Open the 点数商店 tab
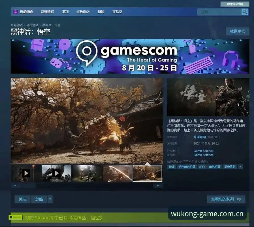The image size is (254, 227). [83, 12]
